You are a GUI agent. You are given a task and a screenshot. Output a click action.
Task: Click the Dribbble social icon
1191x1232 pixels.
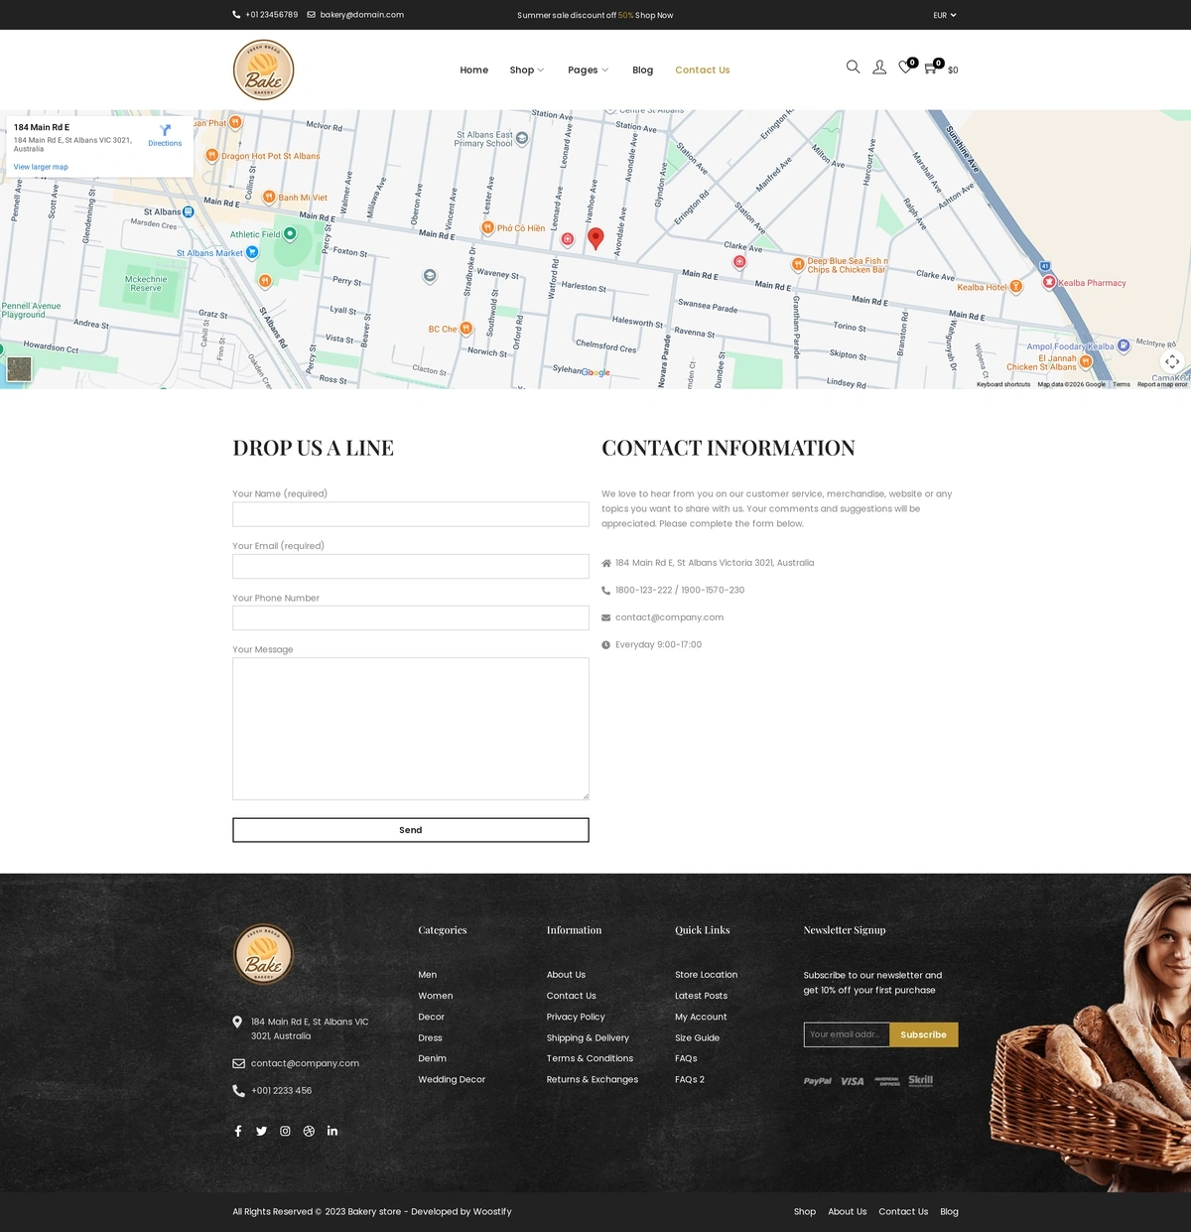point(309,1130)
